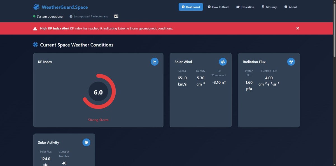Dismiss the High KP Index Alert banner

point(298,28)
